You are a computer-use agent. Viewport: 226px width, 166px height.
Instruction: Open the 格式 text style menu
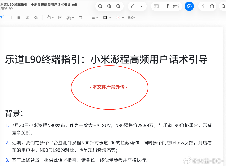(x=131, y=18)
